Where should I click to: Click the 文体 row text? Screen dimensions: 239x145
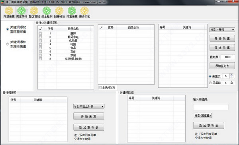click(x=73, y=51)
